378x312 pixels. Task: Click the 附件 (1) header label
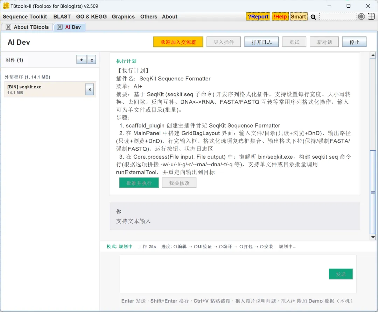(x=14, y=60)
